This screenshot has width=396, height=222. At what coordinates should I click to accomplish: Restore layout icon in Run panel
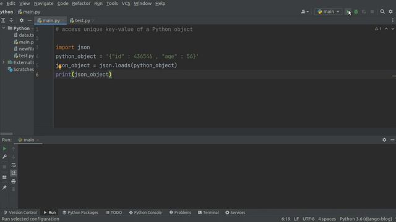tap(4, 177)
